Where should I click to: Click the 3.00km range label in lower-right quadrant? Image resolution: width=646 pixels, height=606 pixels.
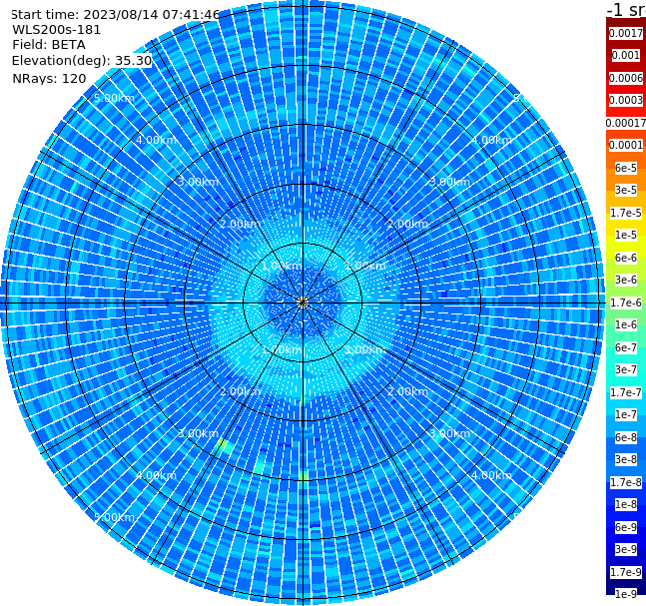[449, 433]
